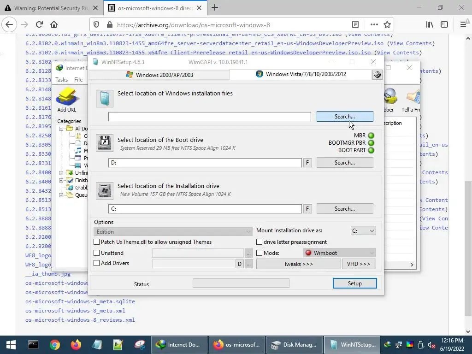Click the MBR green status indicator
The image size is (472, 354).
(x=371, y=136)
